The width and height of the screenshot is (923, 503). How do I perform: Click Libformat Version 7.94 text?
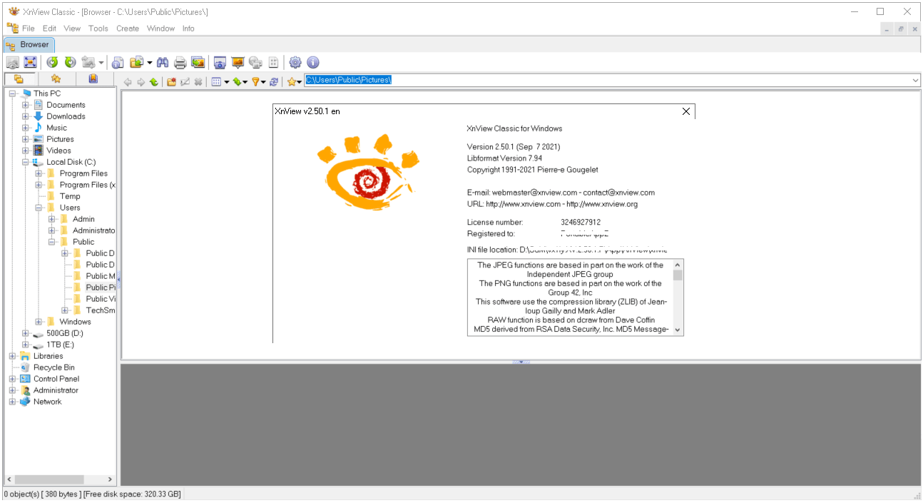[x=505, y=158]
